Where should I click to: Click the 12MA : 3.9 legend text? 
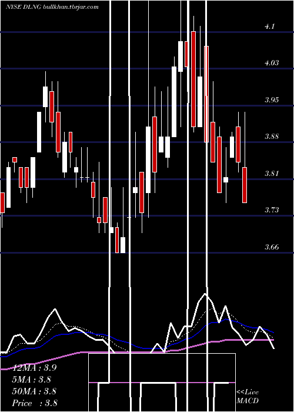34,368
